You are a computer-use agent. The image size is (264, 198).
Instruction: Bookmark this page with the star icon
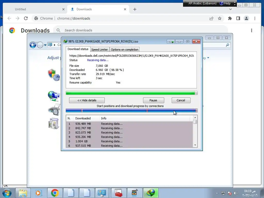(220, 18)
